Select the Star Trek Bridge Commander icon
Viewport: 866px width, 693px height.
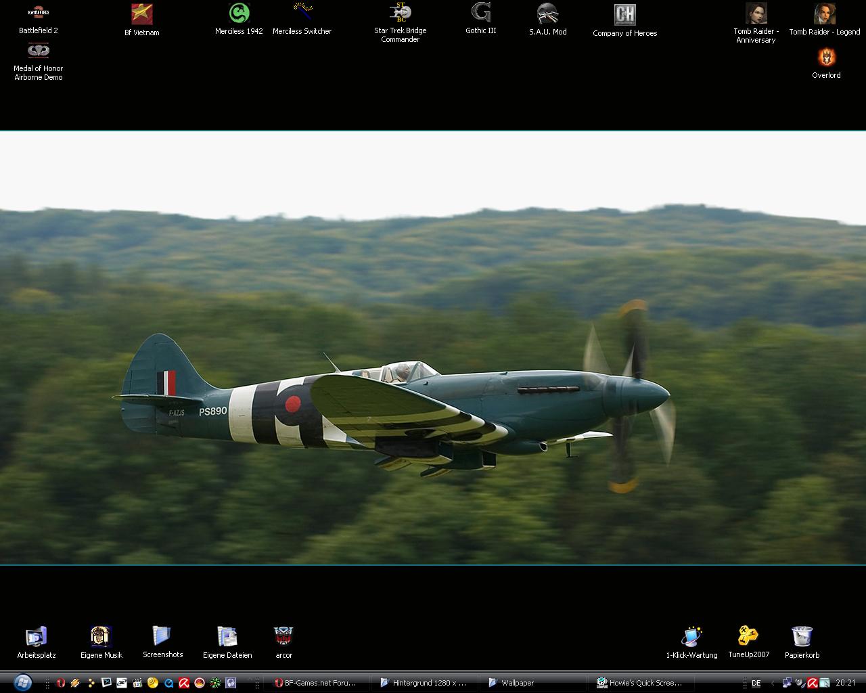pos(400,13)
